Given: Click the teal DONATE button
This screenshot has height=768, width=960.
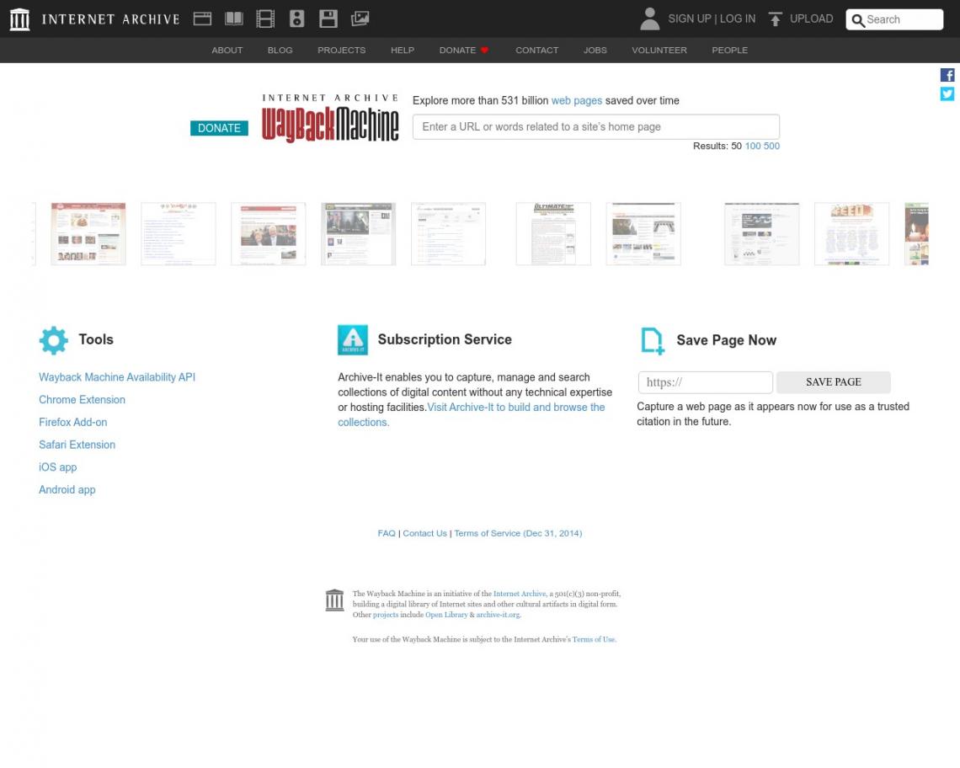Looking at the screenshot, I should (219, 128).
